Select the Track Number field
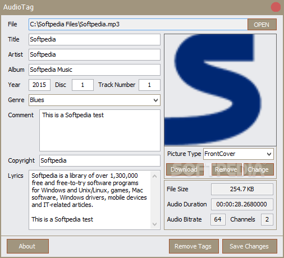 tap(149, 85)
